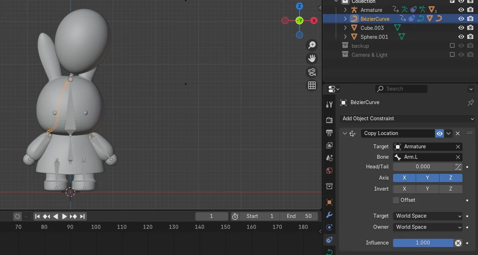
Task: Open the Physics properties tab
Action: [x=329, y=227]
